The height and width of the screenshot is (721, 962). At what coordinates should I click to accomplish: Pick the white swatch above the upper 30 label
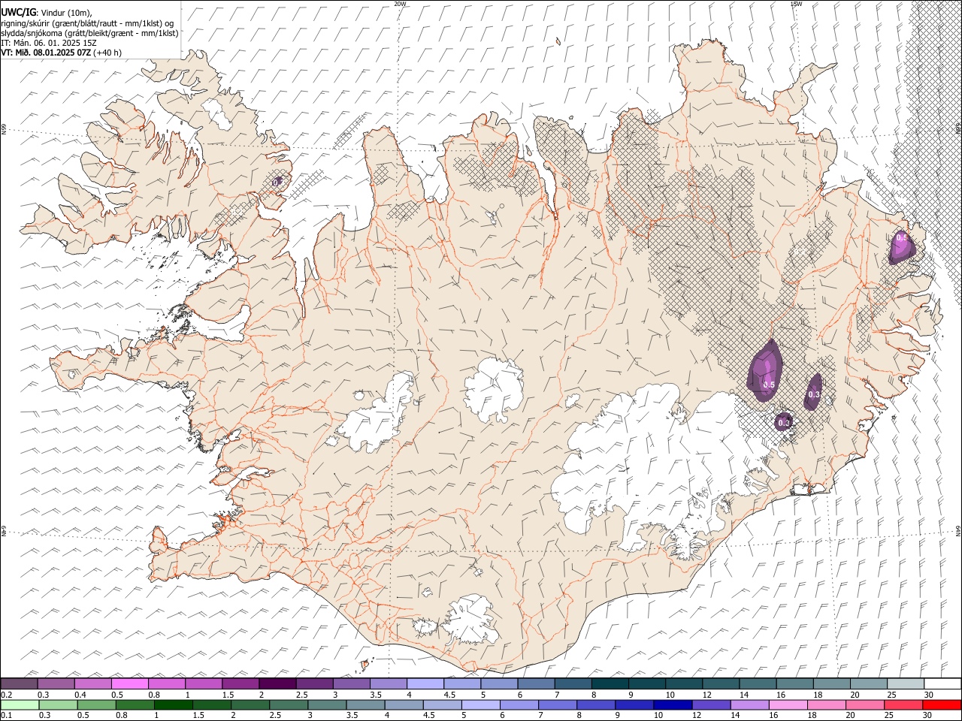pyautogui.click(x=942, y=683)
